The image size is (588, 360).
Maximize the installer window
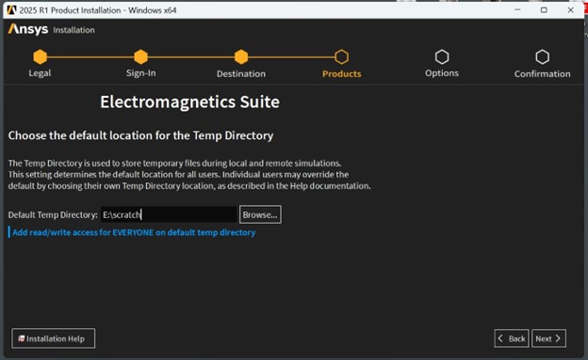pyautogui.click(x=544, y=10)
